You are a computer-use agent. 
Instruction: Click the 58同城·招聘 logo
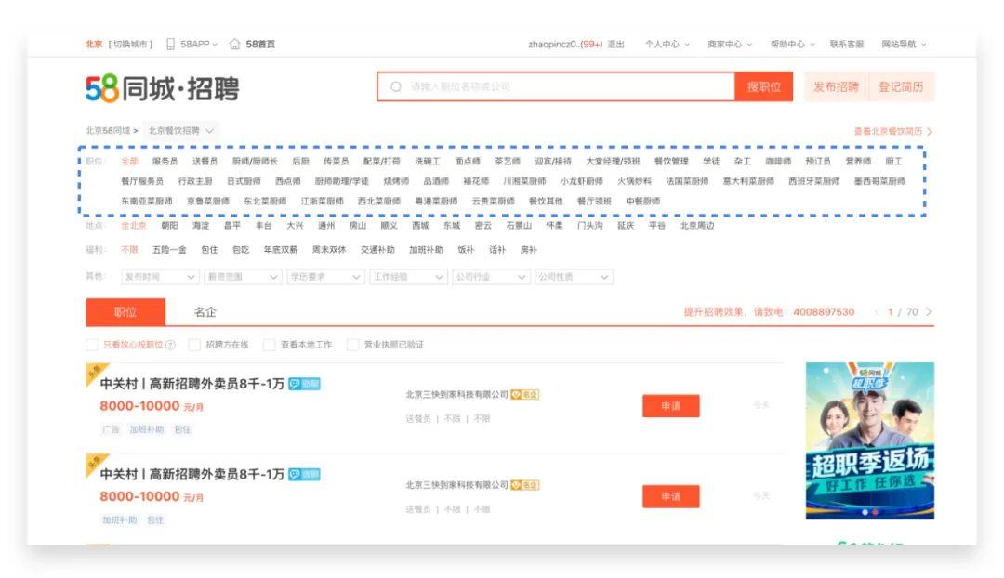tap(163, 87)
